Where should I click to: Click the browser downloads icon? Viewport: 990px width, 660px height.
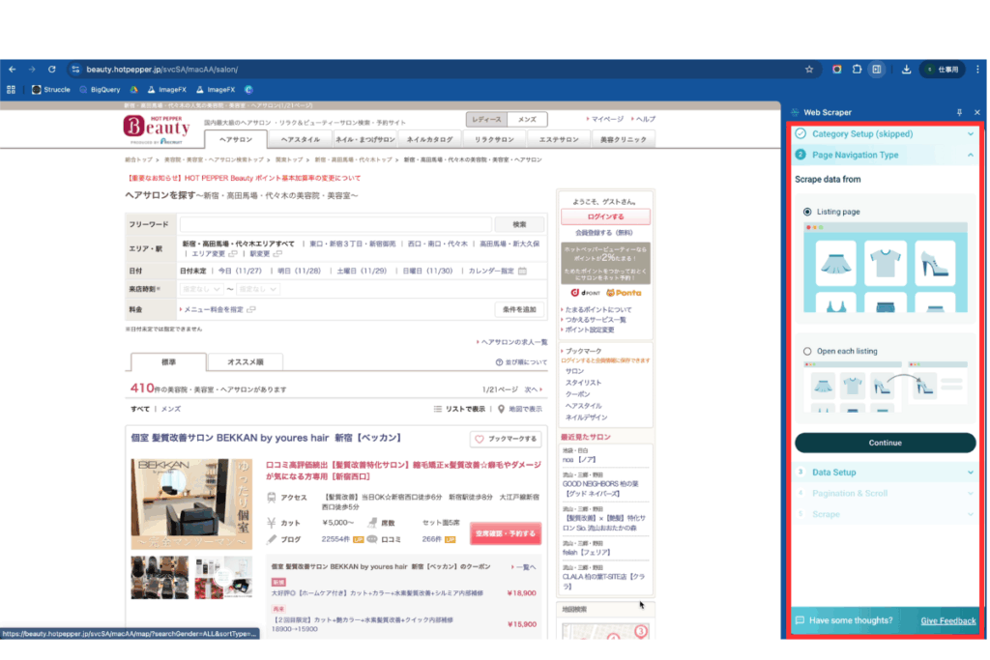point(907,70)
